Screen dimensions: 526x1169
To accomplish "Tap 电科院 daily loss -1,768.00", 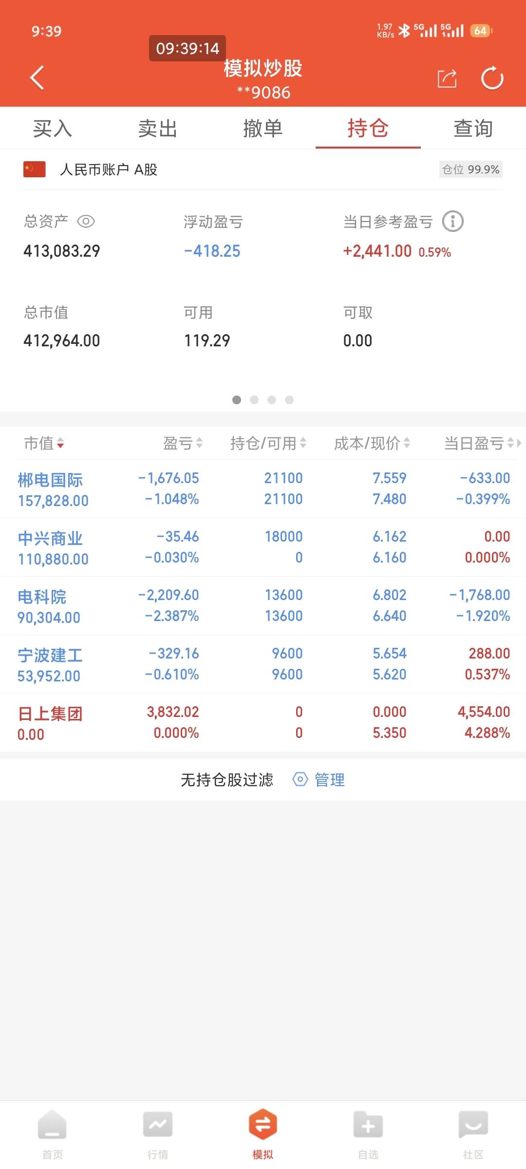I will (x=480, y=595).
